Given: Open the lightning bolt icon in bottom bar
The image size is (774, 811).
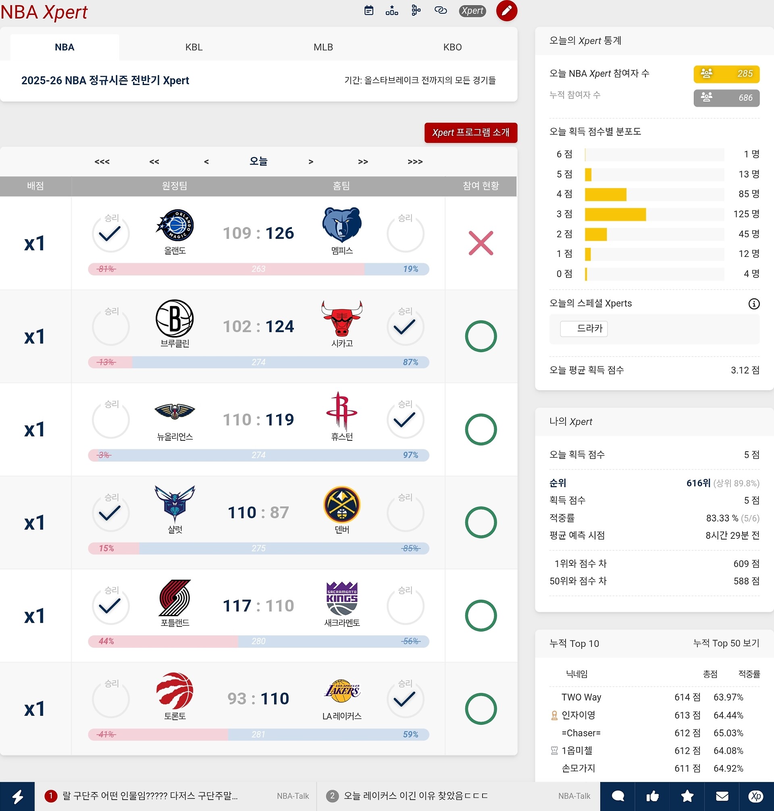Looking at the screenshot, I should click(17, 796).
